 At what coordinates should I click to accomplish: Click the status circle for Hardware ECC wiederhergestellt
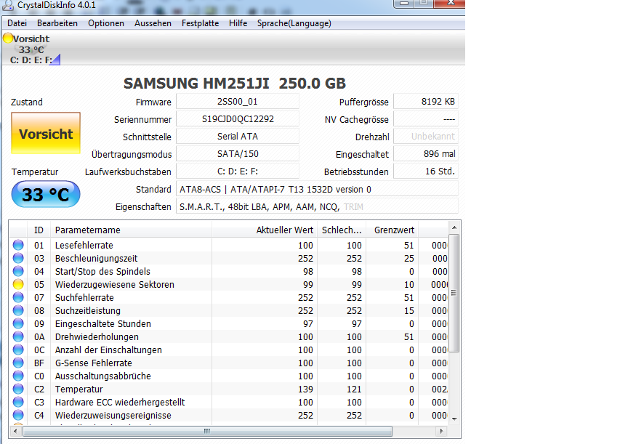click(18, 402)
